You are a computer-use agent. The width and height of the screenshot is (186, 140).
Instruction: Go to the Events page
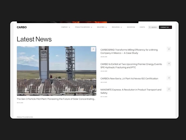point(142,27)
